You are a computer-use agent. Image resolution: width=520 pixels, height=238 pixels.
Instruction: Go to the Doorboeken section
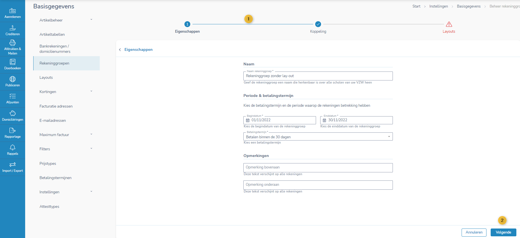(13, 65)
